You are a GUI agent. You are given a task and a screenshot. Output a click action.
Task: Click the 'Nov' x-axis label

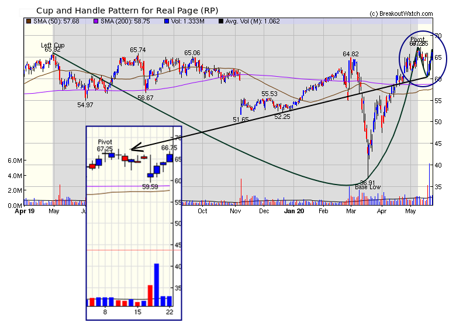pyautogui.click(x=235, y=211)
